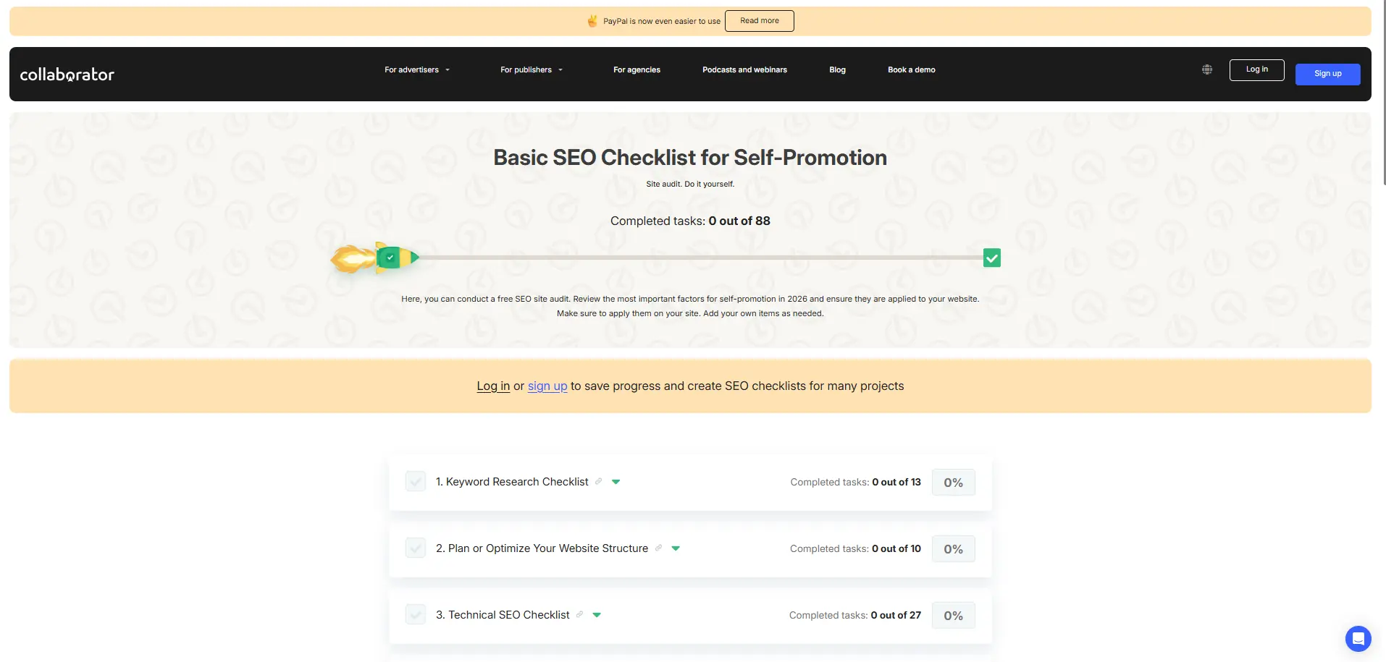Click the Collaborator logo
The image size is (1386, 662).
67,74
